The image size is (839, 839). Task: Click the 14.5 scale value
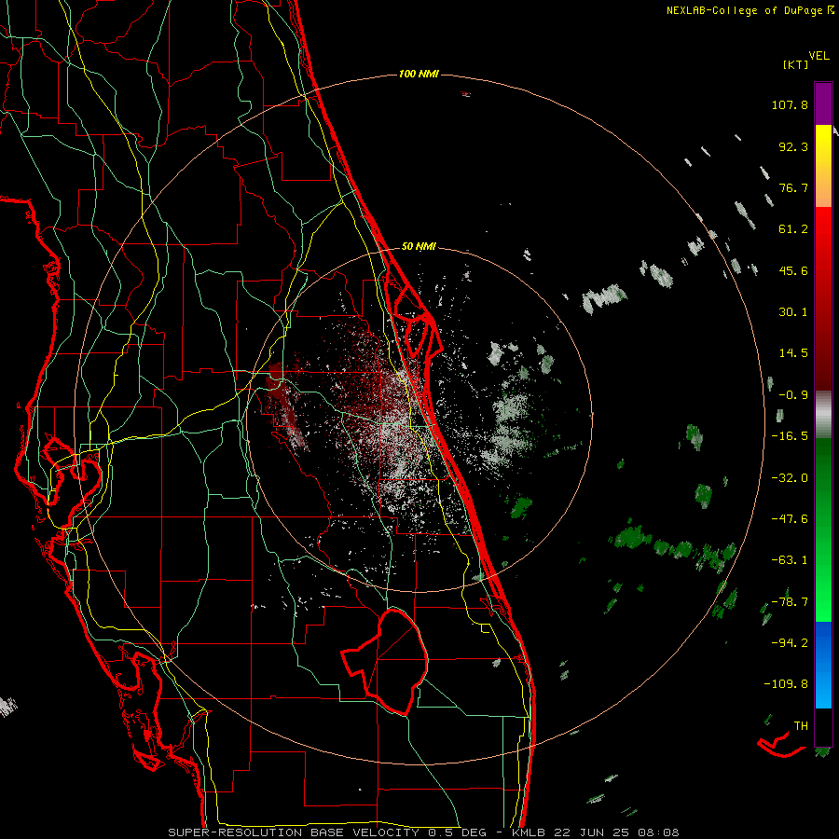[x=793, y=353]
